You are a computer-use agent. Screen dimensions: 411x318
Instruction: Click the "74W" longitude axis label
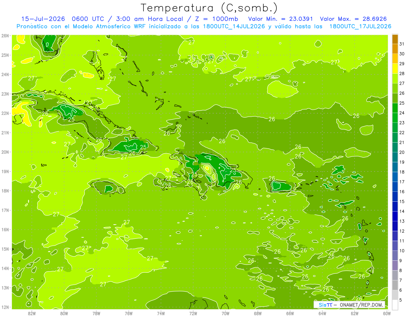(161, 314)
